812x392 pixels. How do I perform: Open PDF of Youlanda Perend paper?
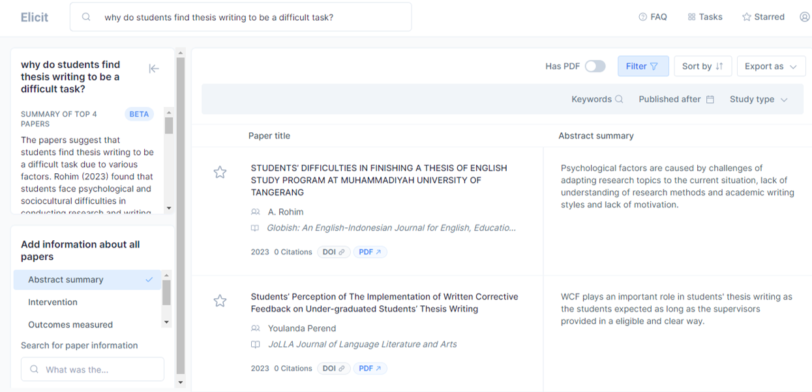click(x=370, y=369)
